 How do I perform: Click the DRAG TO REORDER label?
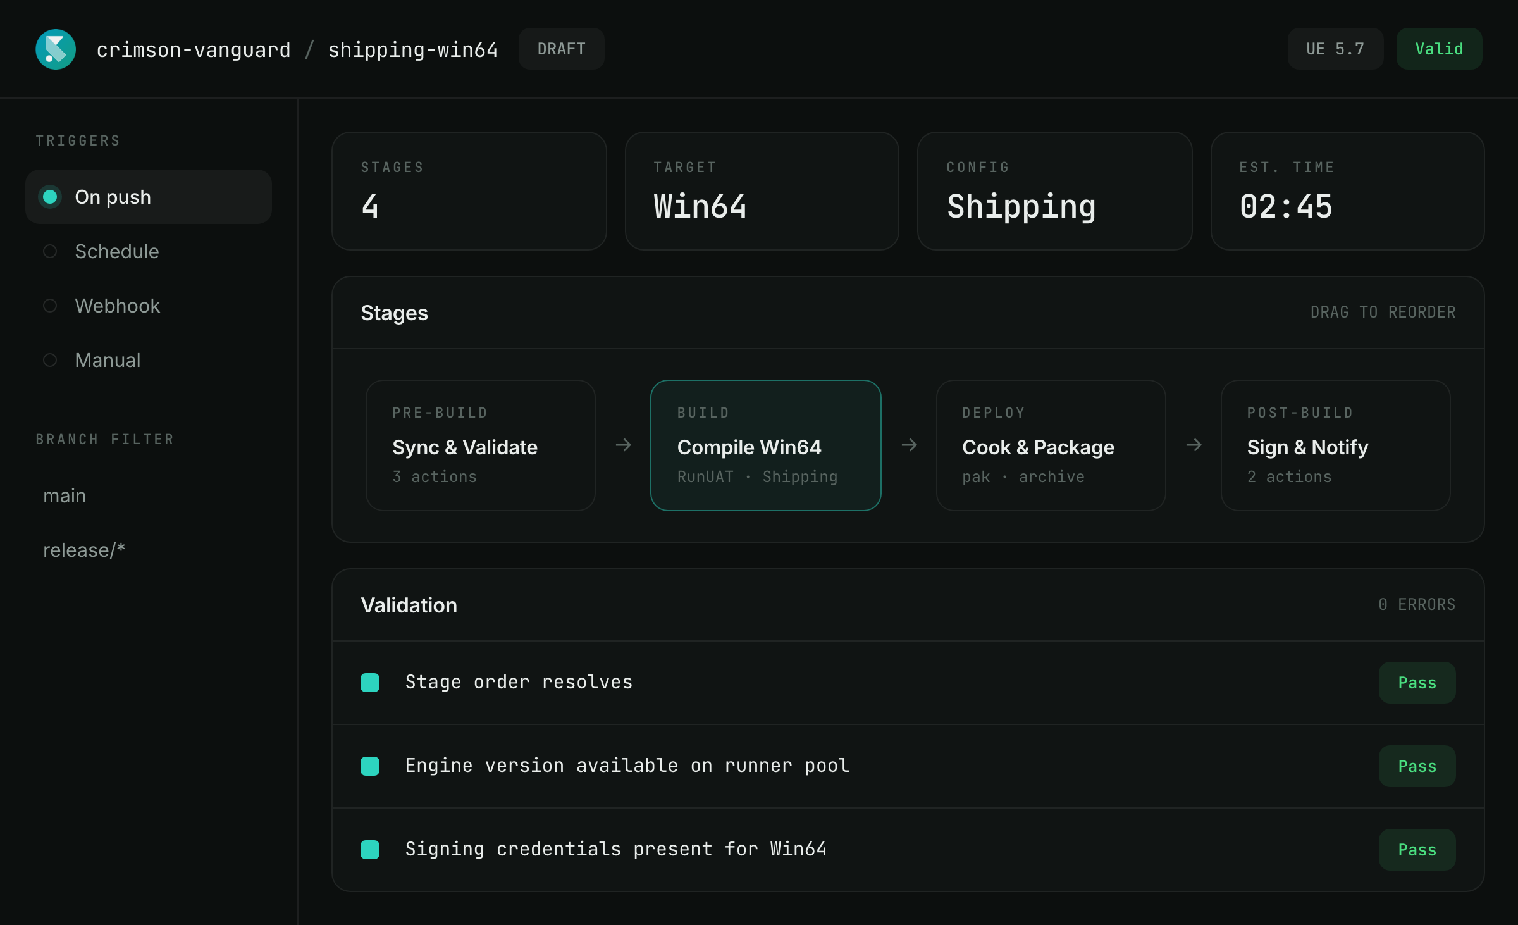pos(1383,313)
